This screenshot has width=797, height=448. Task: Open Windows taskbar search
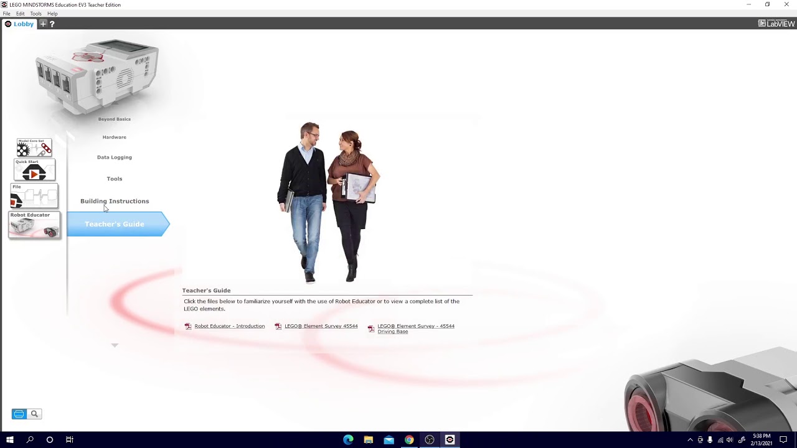pos(30,440)
